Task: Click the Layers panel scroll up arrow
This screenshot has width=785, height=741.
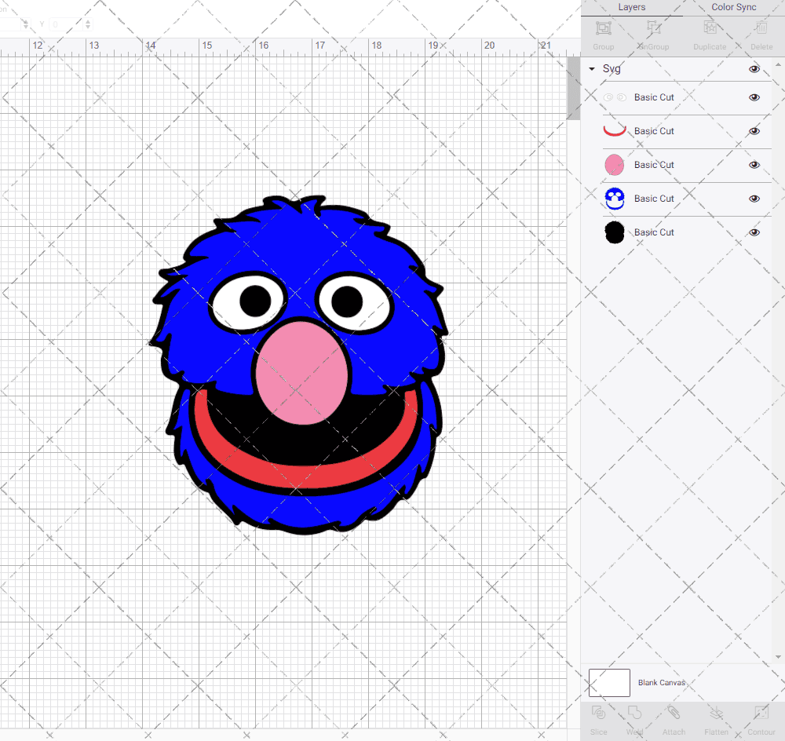Action: (777, 65)
